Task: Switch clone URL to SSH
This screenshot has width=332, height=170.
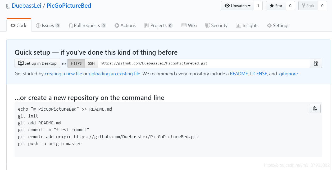Action: pos(91,63)
